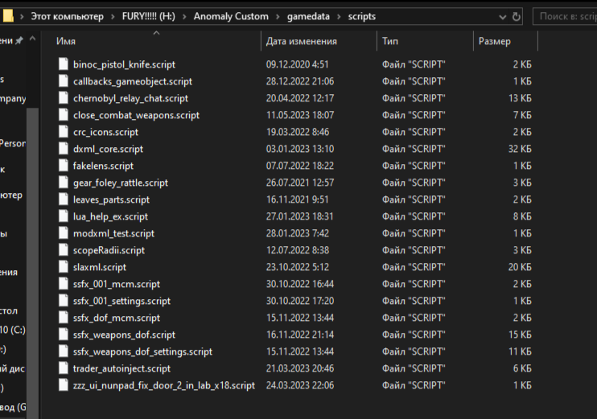The height and width of the screenshot is (419, 597).
Task: Select file name fakelens.script
Action: tap(103, 166)
